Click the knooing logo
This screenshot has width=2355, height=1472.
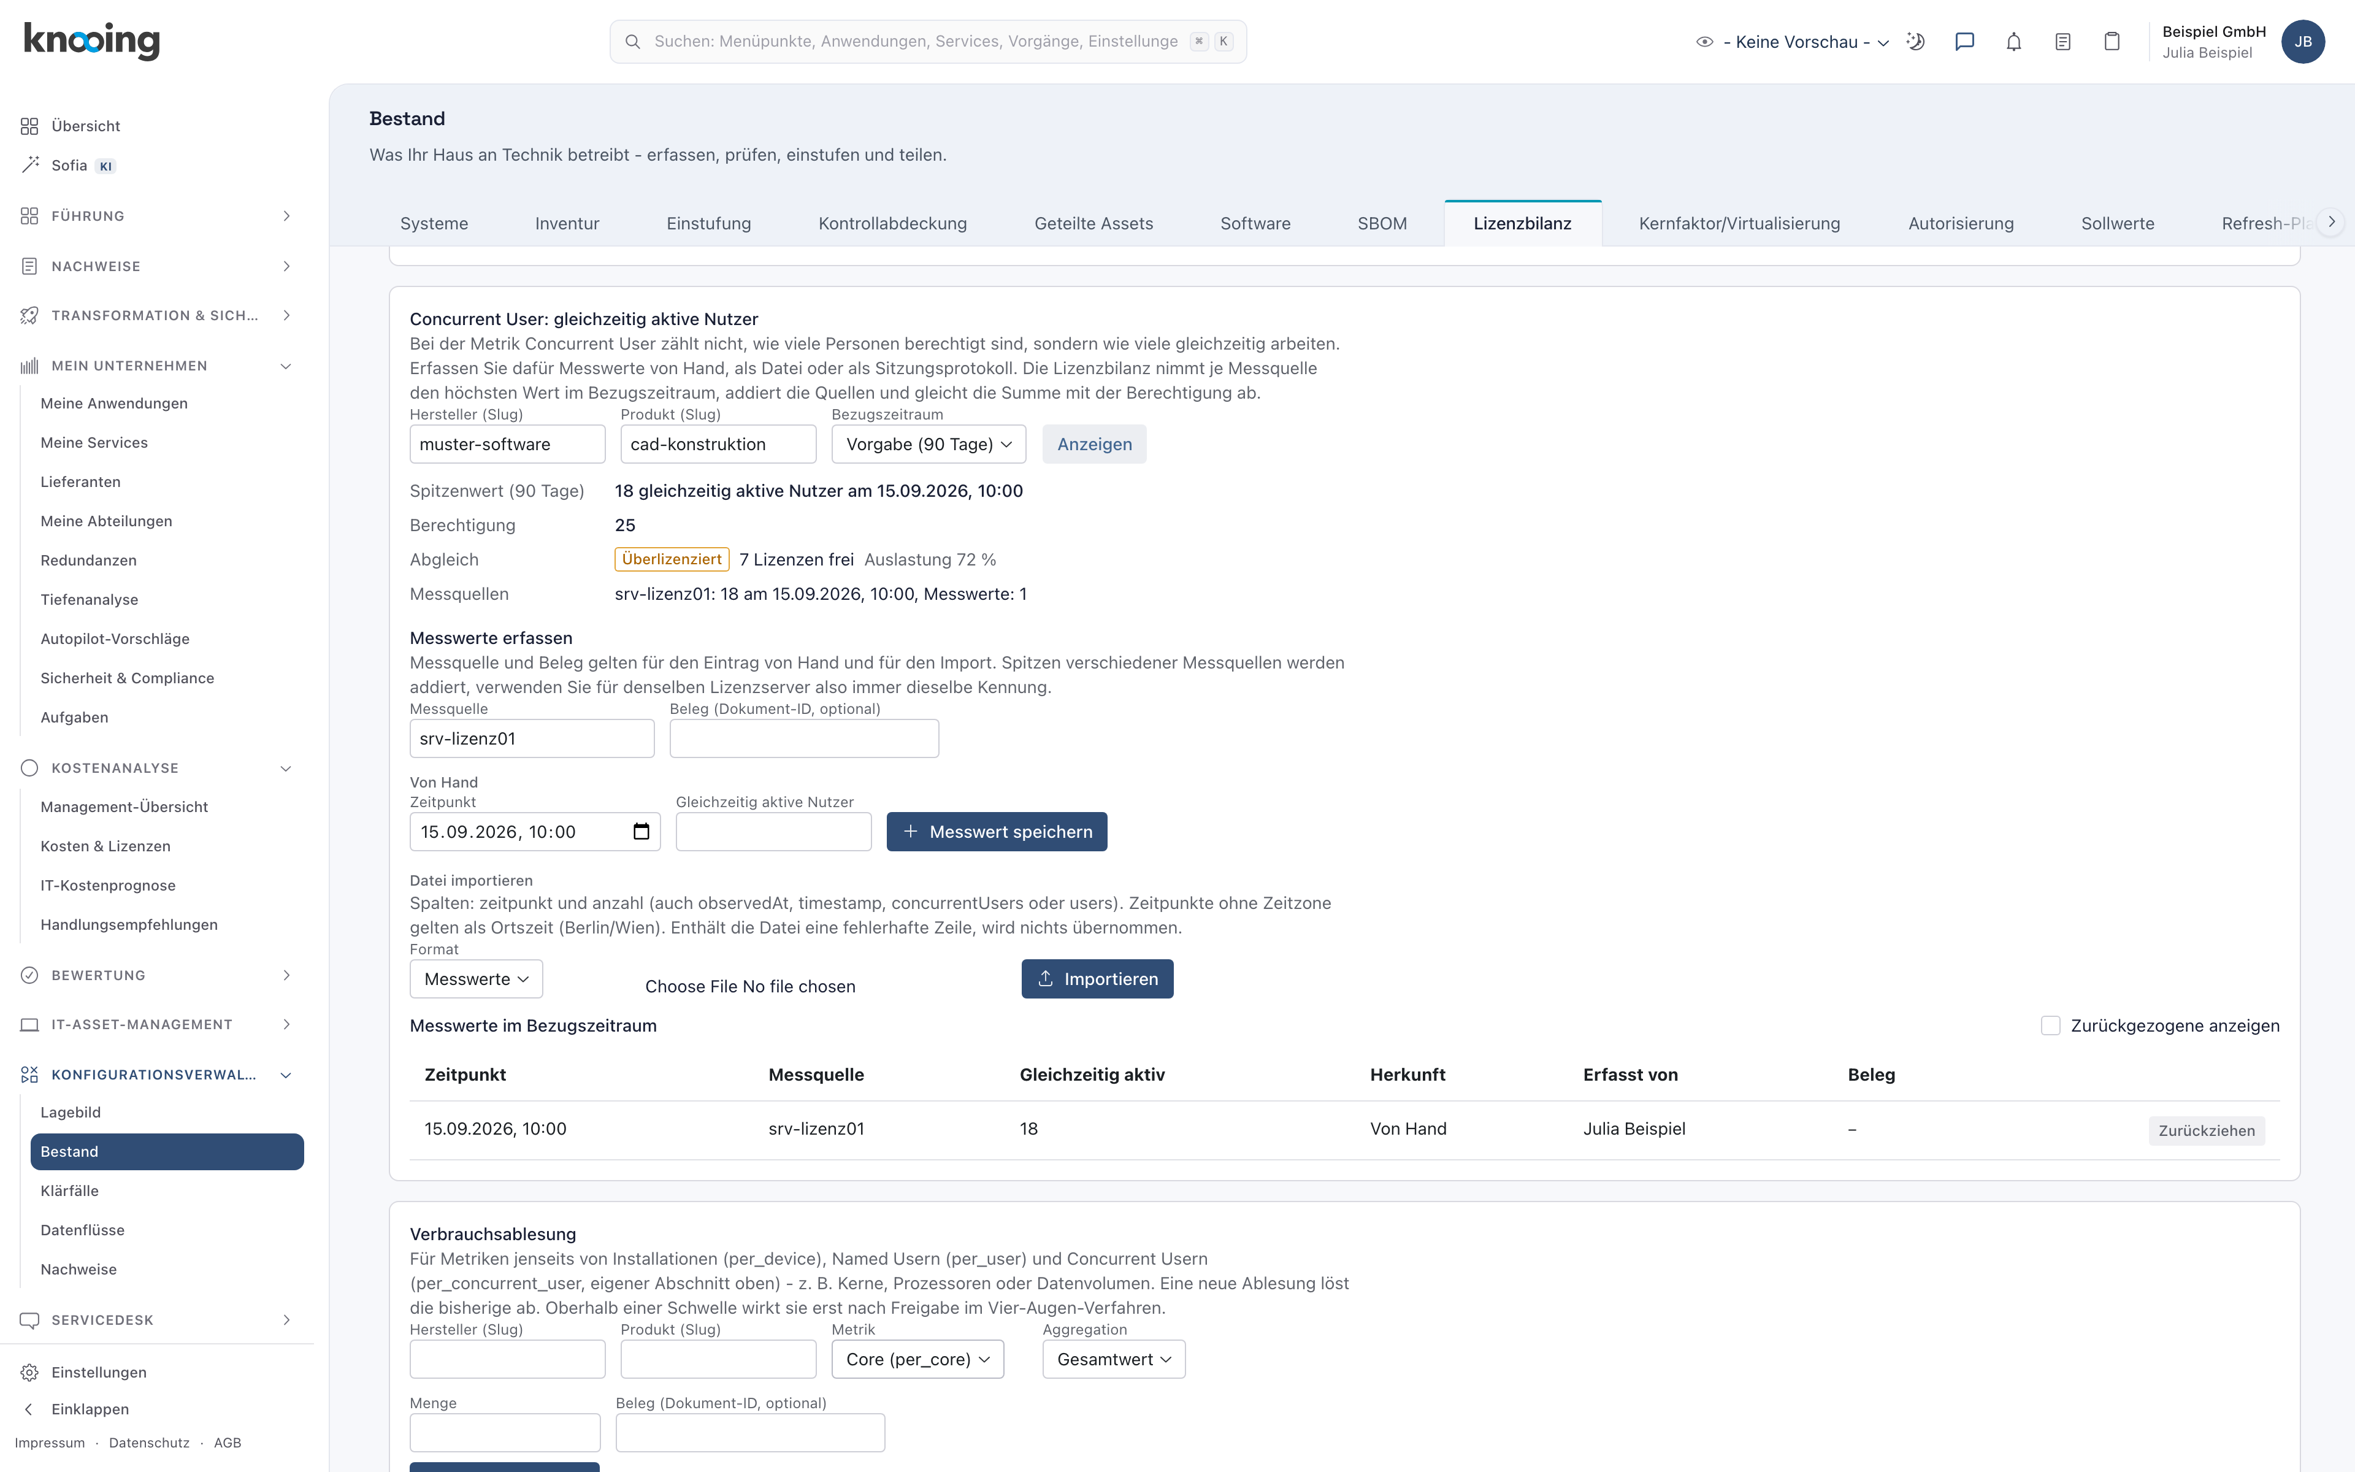(91, 41)
